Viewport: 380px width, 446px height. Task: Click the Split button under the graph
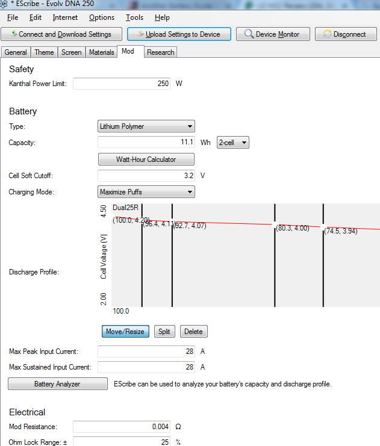(x=163, y=332)
